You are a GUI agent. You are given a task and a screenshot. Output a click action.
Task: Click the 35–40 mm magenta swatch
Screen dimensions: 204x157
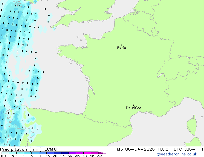click(x=79, y=153)
